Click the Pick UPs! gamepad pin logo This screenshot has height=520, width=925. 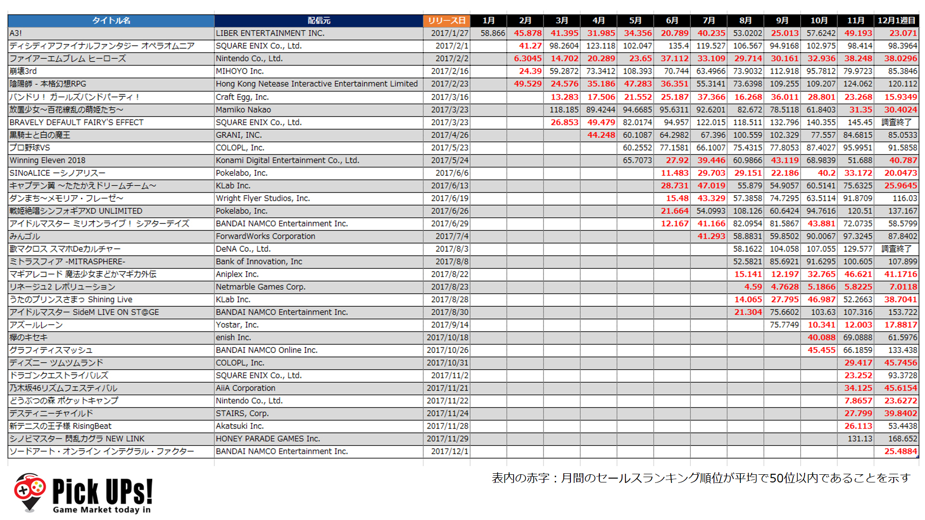pyautogui.click(x=30, y=492)
